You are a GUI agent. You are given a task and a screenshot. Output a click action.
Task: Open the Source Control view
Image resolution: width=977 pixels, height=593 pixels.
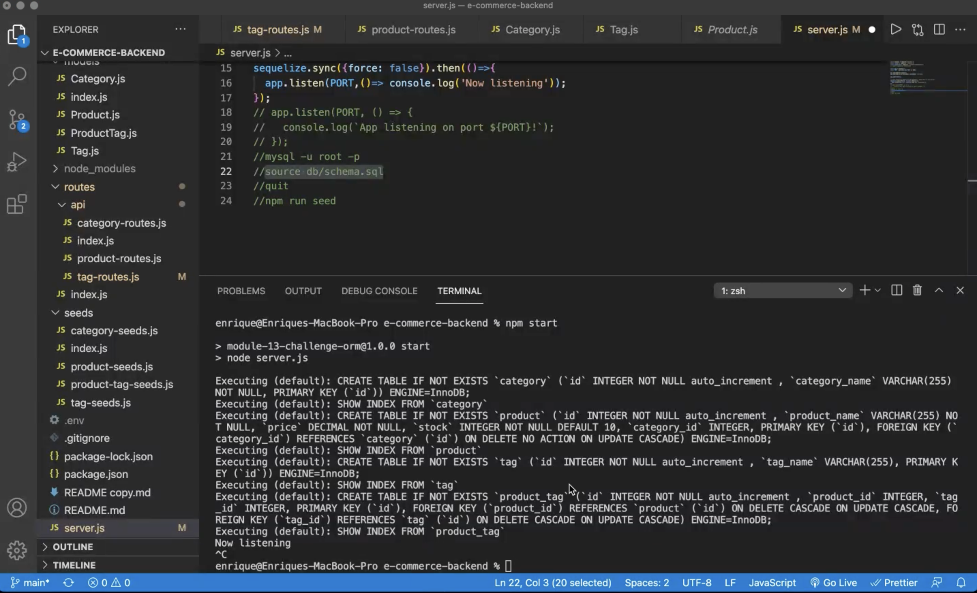(17, 119)
